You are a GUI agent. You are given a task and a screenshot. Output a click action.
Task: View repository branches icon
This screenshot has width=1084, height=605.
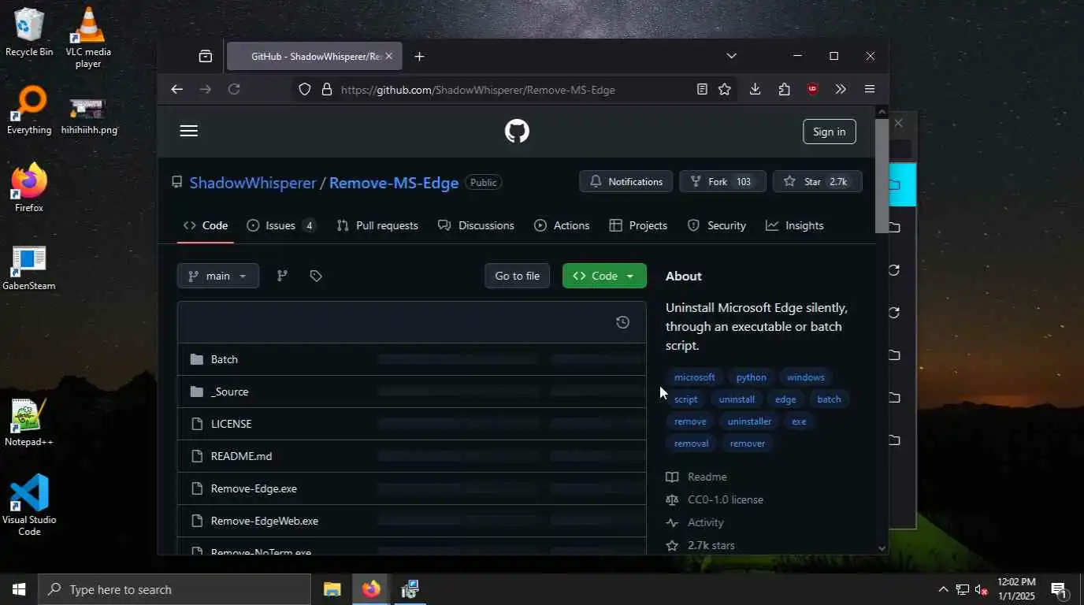click(x=282, y=276)
